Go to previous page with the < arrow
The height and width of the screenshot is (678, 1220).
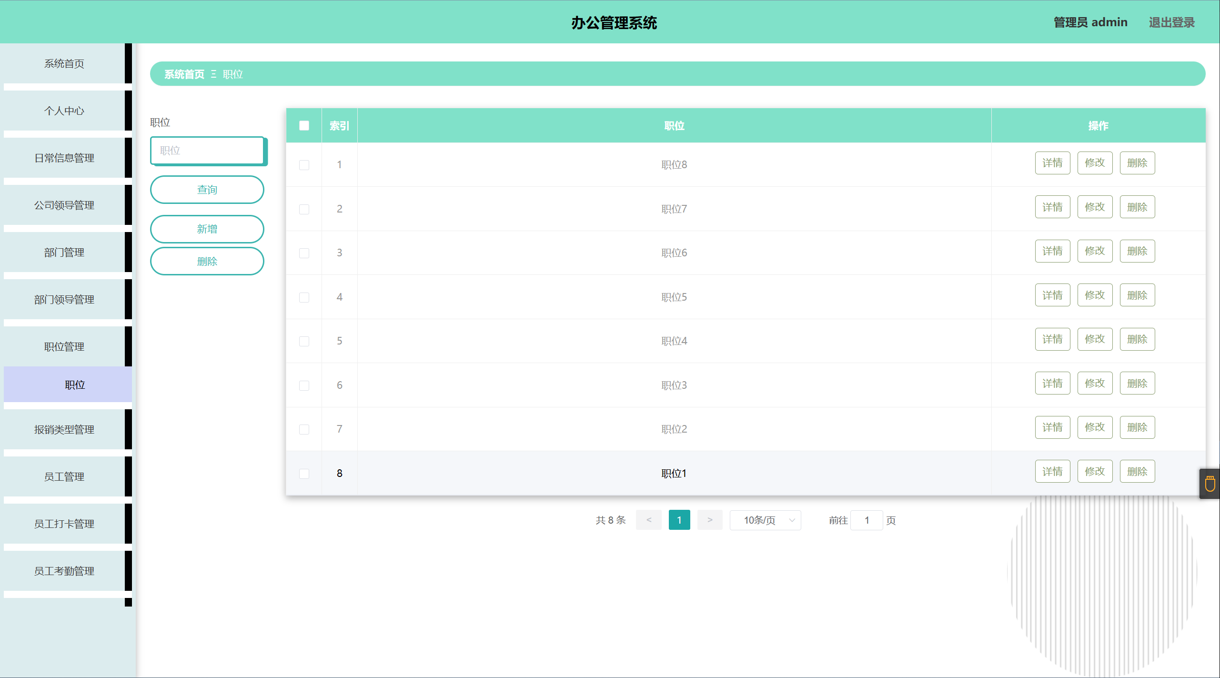[649, 520]
